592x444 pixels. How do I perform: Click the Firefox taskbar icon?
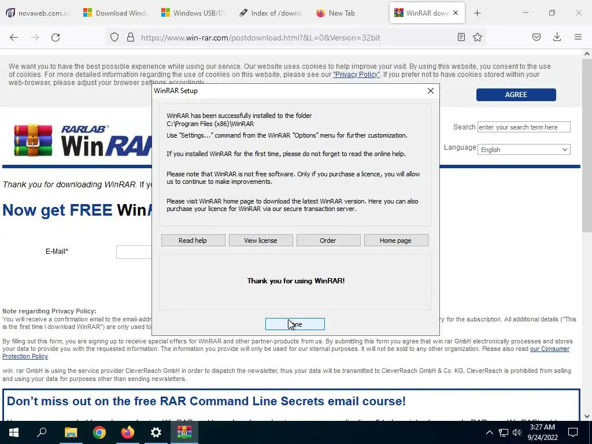click(x=128, y=432)
